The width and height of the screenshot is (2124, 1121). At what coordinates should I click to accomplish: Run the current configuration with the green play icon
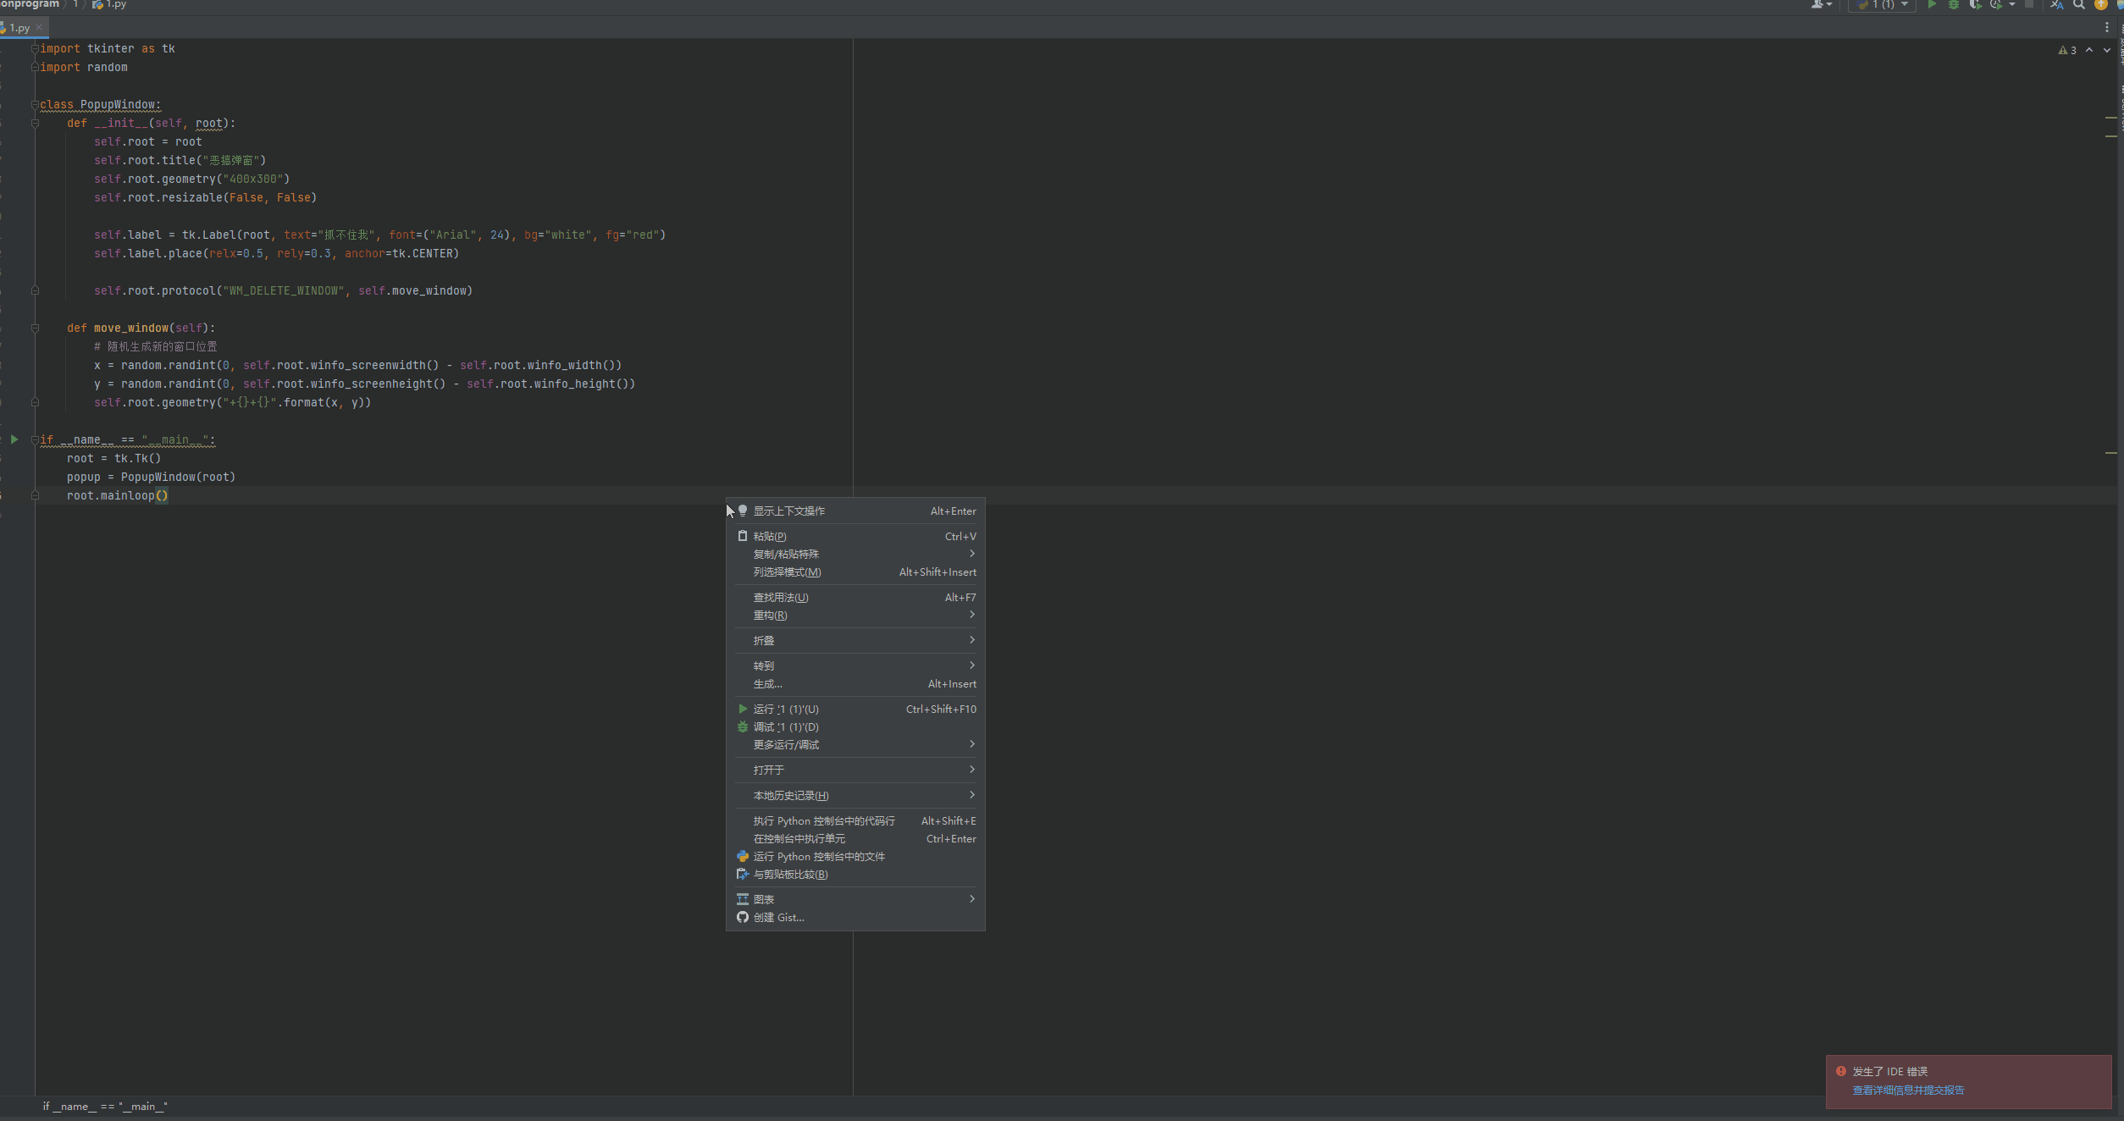[x=1932, y=4]
